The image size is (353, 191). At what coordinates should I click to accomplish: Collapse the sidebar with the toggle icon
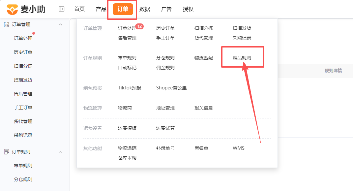click(61, 9)
